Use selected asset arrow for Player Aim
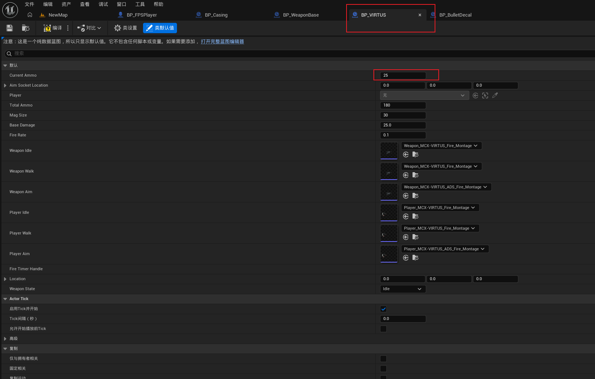Image resolution: width=595 pixels, height=379 pixels. click(x=406, y=258)
